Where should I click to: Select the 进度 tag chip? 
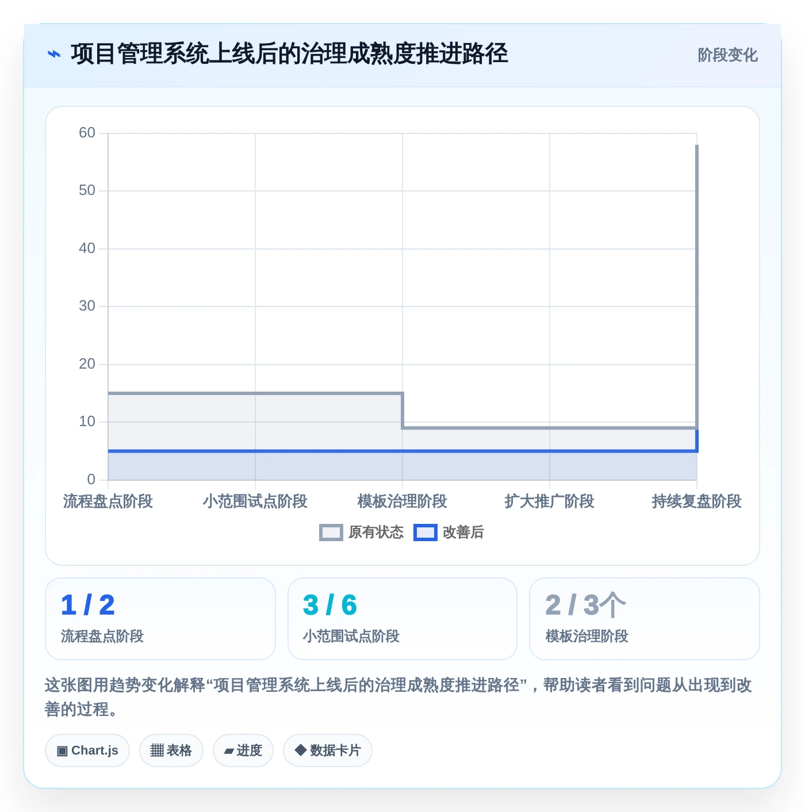point(243,750)
